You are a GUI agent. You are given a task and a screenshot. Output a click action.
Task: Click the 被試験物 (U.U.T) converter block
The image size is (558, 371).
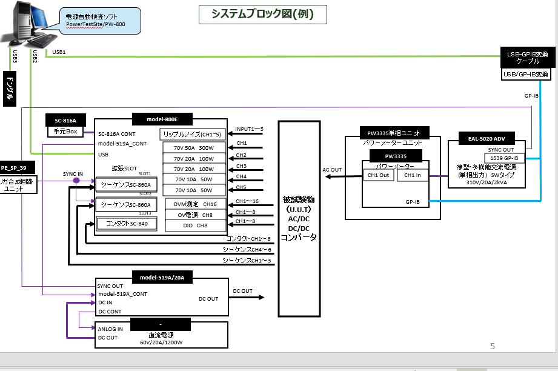click(x=299, y=218)
